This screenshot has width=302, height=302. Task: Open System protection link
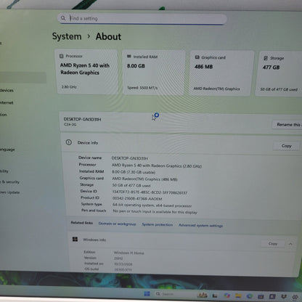click(158, 224)
